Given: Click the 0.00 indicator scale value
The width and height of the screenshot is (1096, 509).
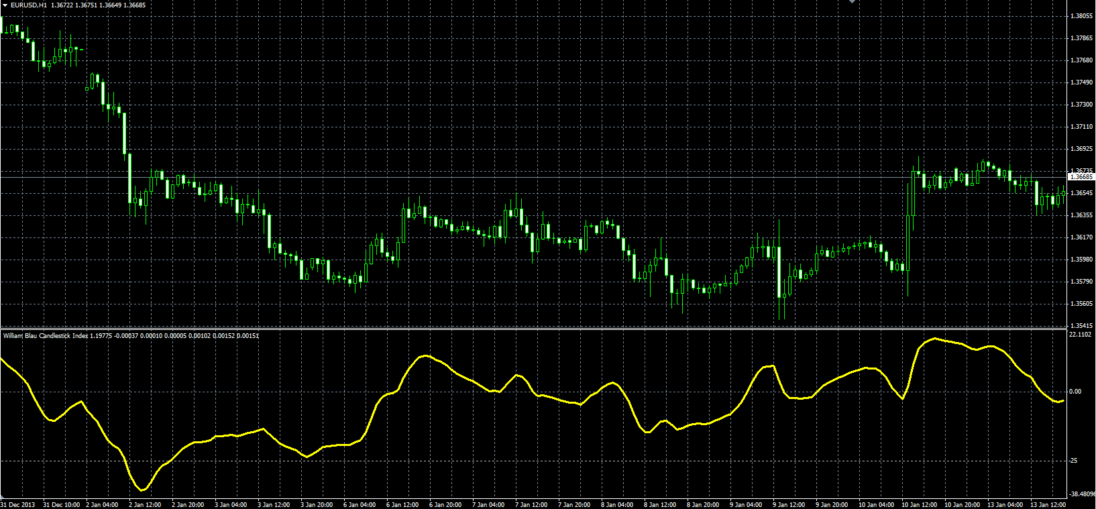Looking at the screenshot, I should [1075, 392].
